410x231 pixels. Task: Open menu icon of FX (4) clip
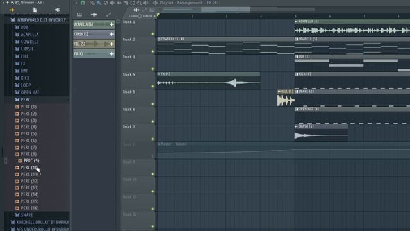click(x=159, y=74)
